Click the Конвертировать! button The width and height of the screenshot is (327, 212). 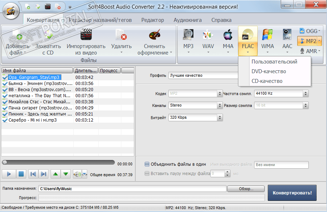click(292, 193)
